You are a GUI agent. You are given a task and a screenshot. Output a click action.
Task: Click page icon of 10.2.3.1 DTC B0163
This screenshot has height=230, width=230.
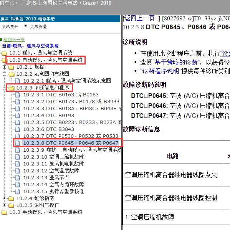click(x=18, y=95)
